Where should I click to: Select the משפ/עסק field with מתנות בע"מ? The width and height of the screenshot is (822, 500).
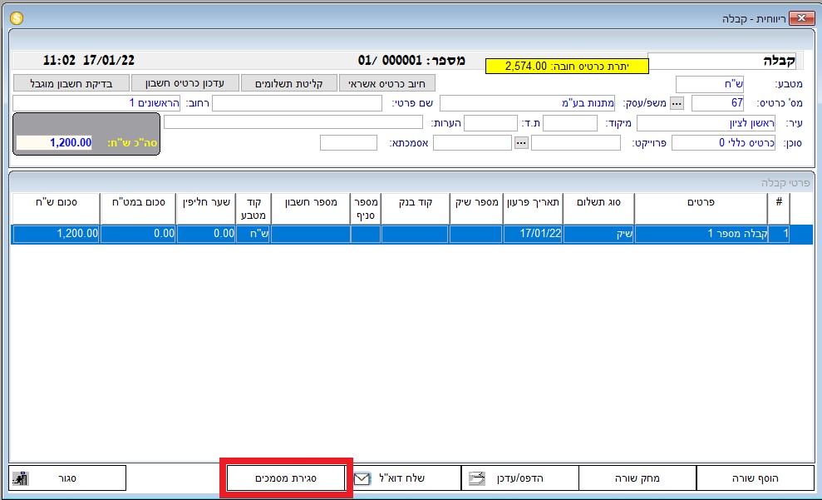(528, 103)
